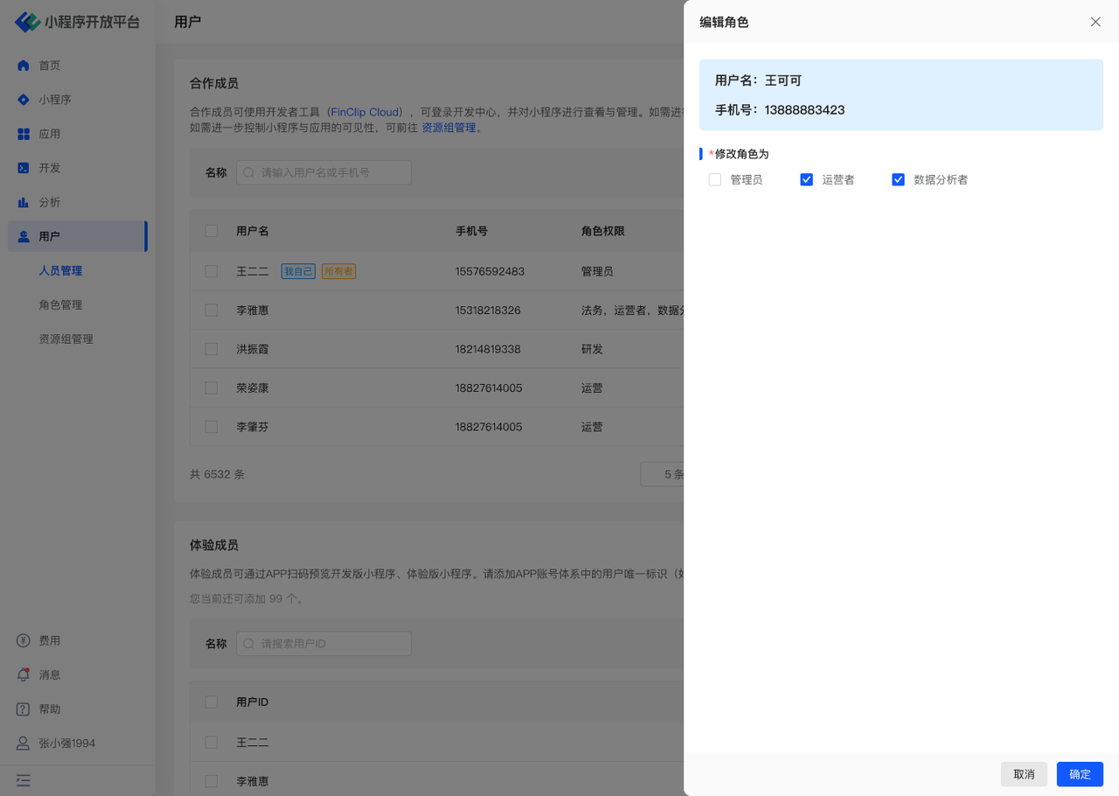Click the Development (开发) terminal icon
The image size is (1119, 796).
[24, 168]
